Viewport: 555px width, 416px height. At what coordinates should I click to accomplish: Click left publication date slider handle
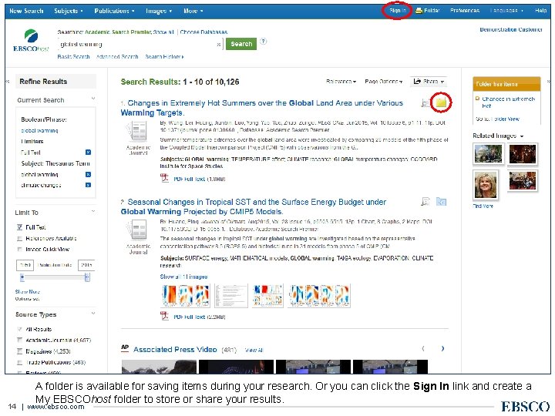[22, 277]
